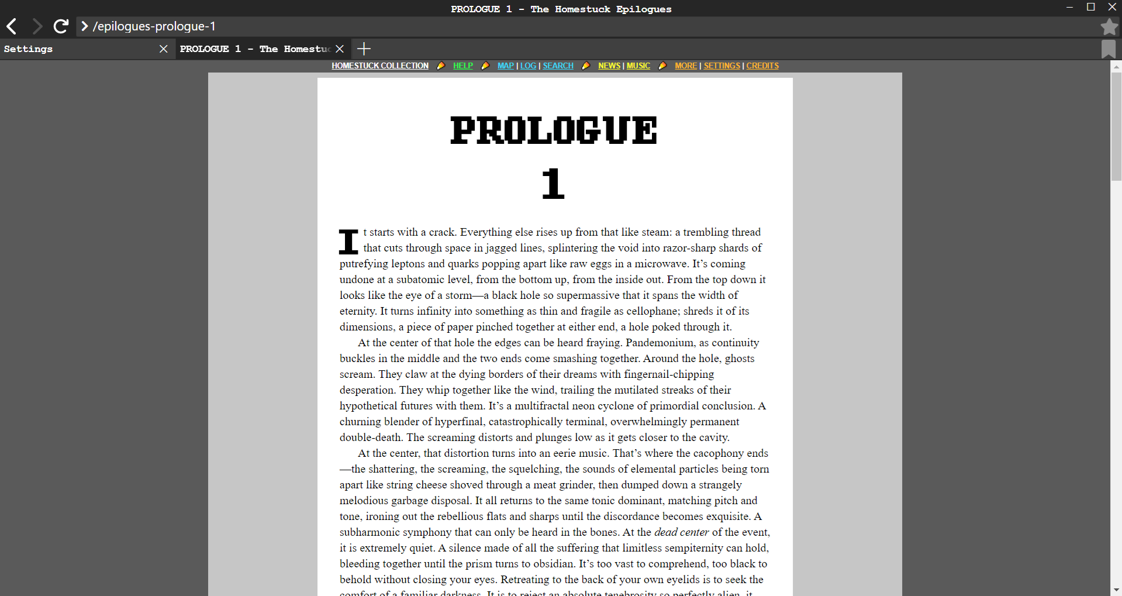Open the MAP link

coord(506,66)
